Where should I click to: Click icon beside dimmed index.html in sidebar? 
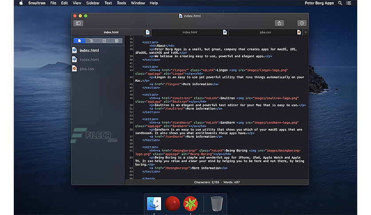pyautogui.click(x=75, y=60)
